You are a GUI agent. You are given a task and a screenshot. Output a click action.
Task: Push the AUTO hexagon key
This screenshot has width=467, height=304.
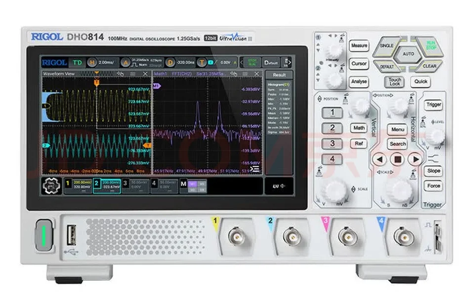pos(408,54)
